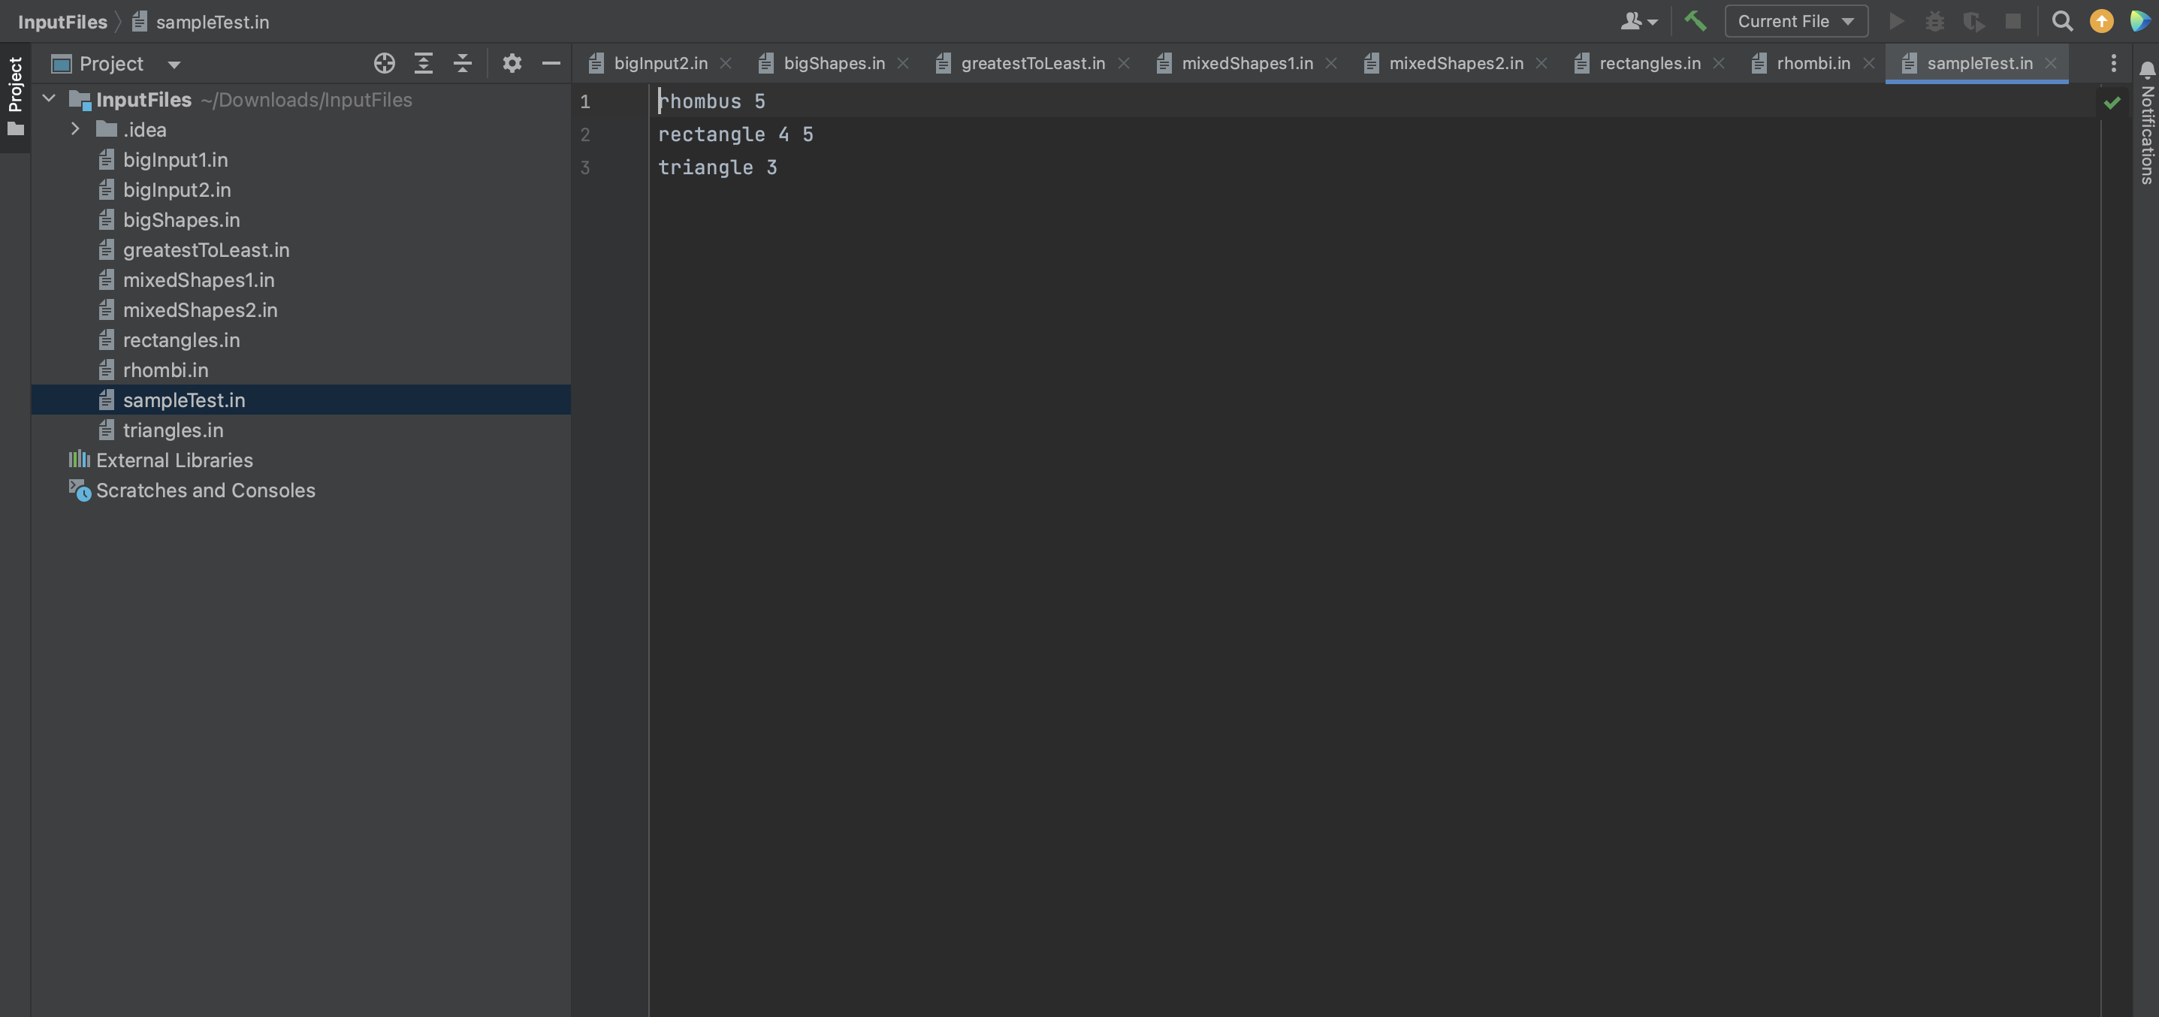Screen dimensions: 2159x1017
Task: Select triangles.in in the file tree
Action: [173, 430]
